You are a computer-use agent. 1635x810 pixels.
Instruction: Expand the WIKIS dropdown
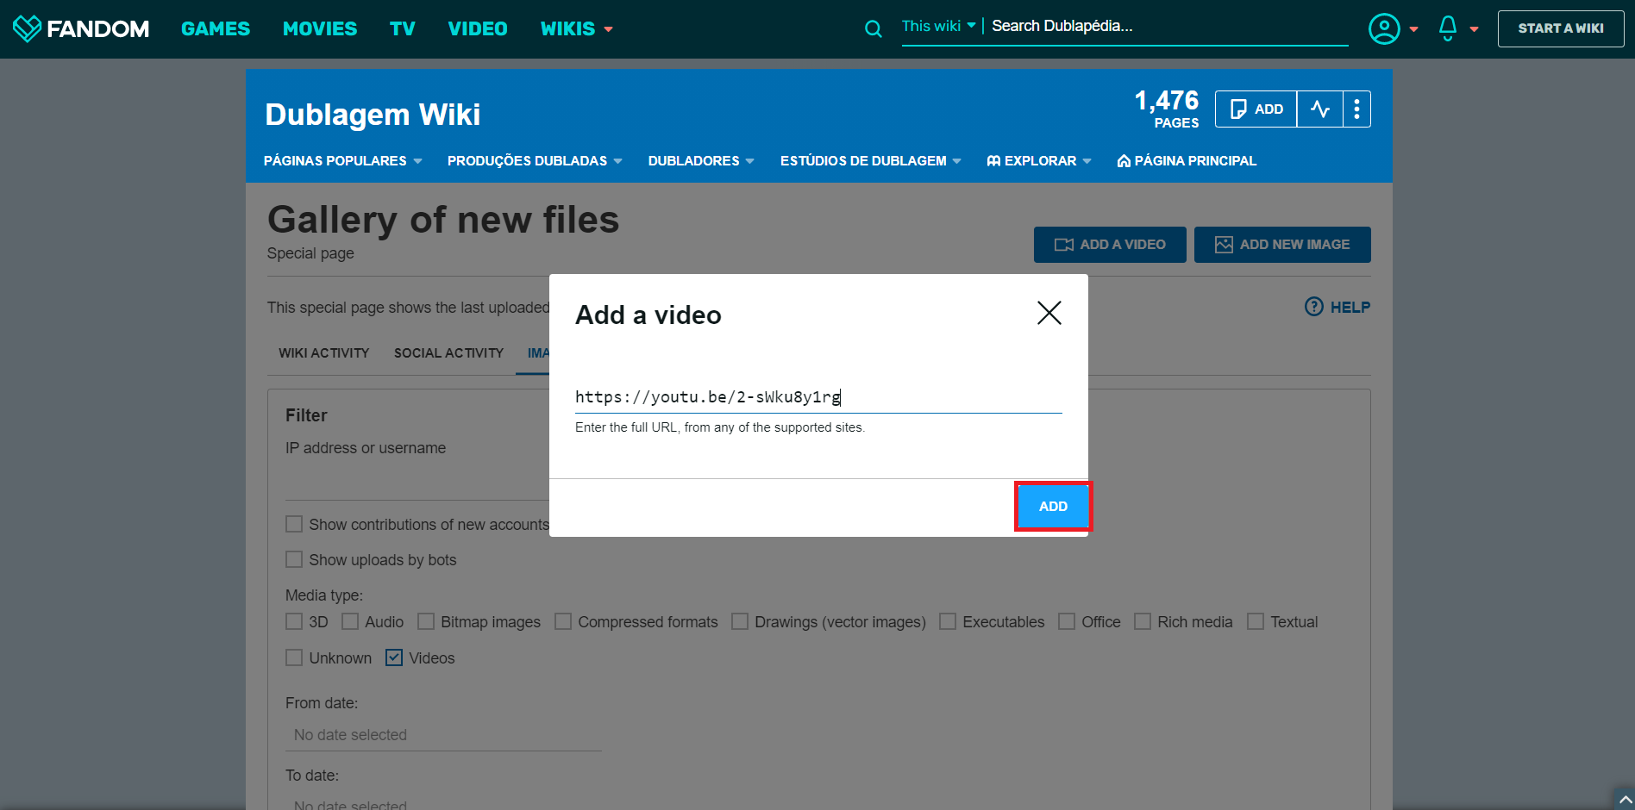click(576, 29)
